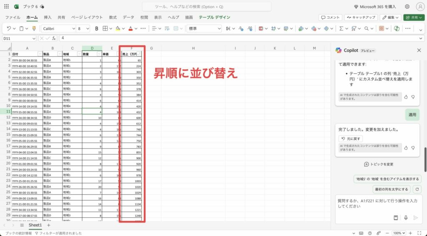Click the refresh suggestions icon in Copilot
Viewport: 427px width, 236px height.
pos(417,189)
